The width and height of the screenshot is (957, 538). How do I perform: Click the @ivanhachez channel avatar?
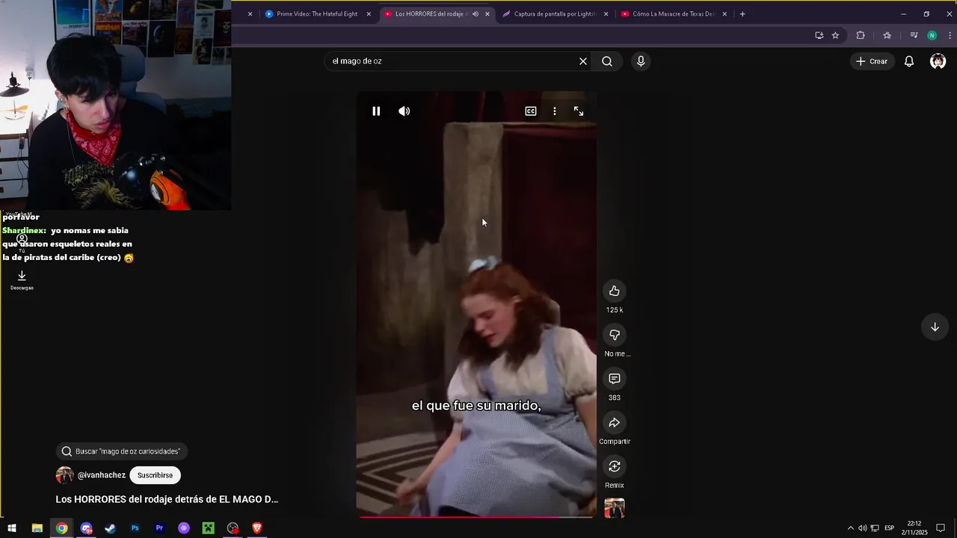click(x=65, y=475)
